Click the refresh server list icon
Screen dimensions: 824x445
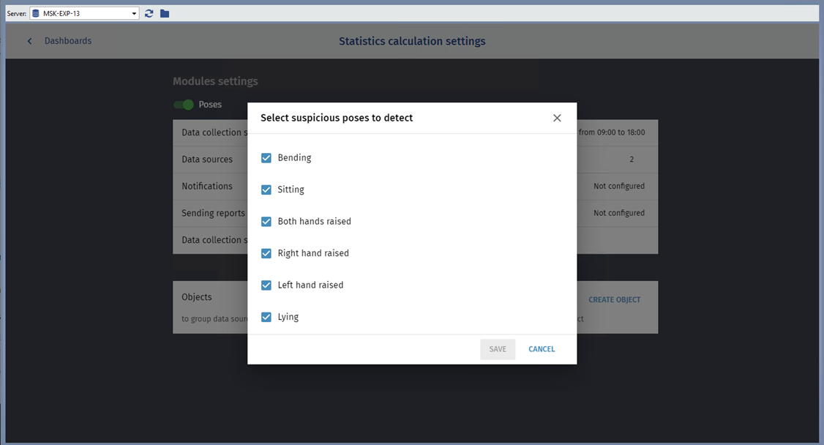click(149, 13)
